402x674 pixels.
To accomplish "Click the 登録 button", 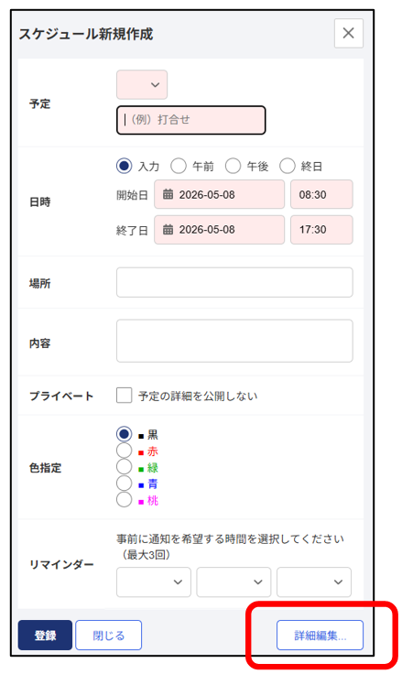I will [45, 635].
